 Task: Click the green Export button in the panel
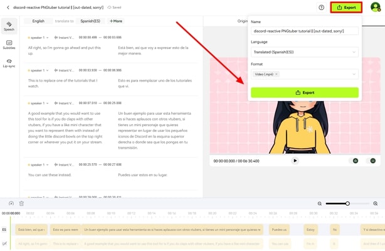click(x=305, y=92)
